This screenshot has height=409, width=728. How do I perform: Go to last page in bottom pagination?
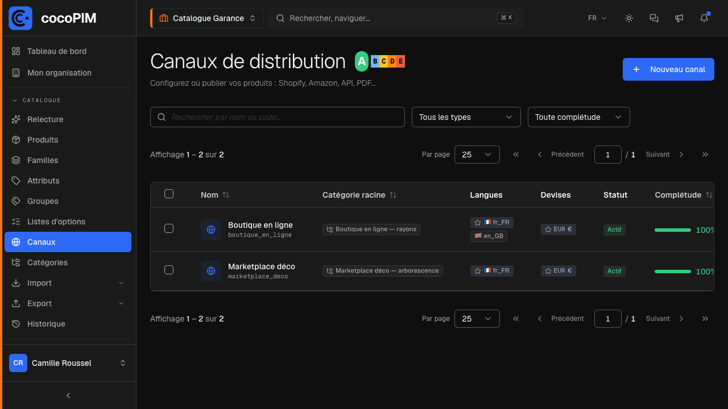coord(705,319)
